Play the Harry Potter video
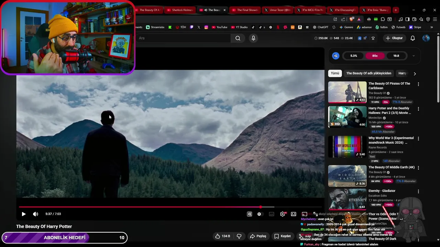This screenshot has height=247, width=440. tap(24, 214)
